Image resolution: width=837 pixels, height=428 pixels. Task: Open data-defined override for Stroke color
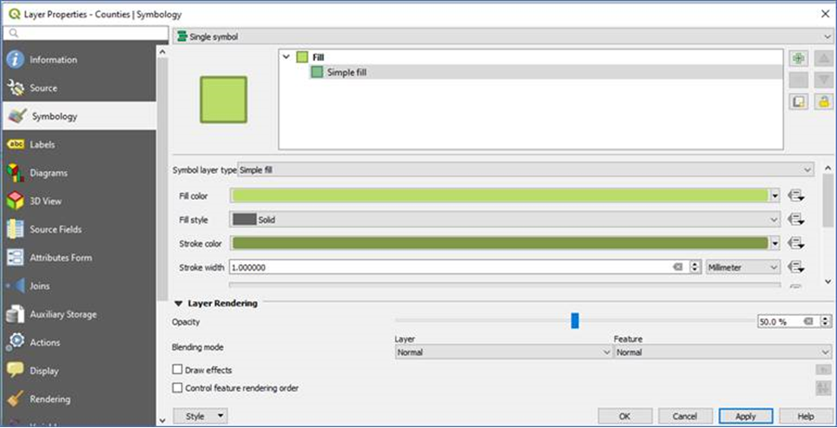click(796, 243)
